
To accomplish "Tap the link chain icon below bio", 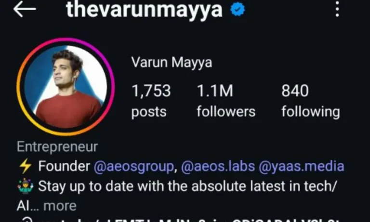I will pyautogui.click(x=27, y=220).
